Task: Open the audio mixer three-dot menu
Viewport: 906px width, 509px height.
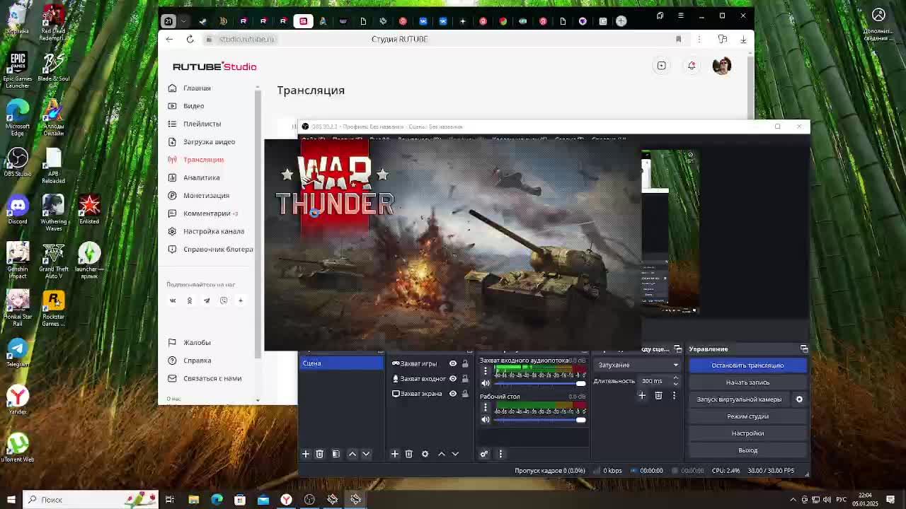Action: (500, 454)
